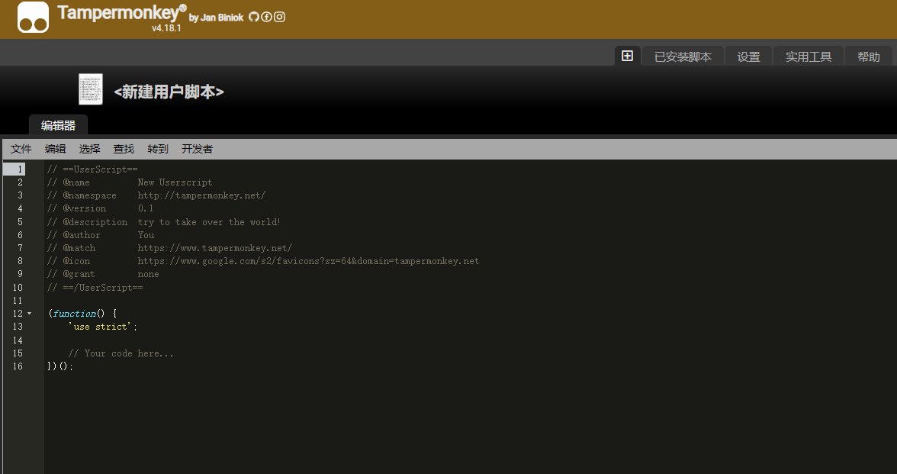Click the version value '0.1'

145,208
